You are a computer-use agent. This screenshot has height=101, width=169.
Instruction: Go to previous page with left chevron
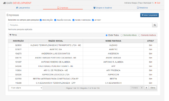(142, 88)
